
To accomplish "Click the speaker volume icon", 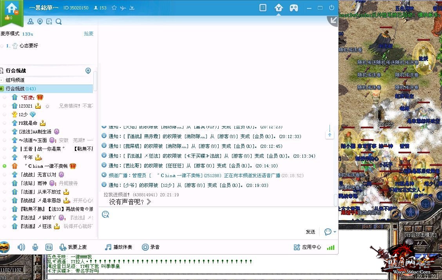I will pyautogui.click(x=21, y=247).
